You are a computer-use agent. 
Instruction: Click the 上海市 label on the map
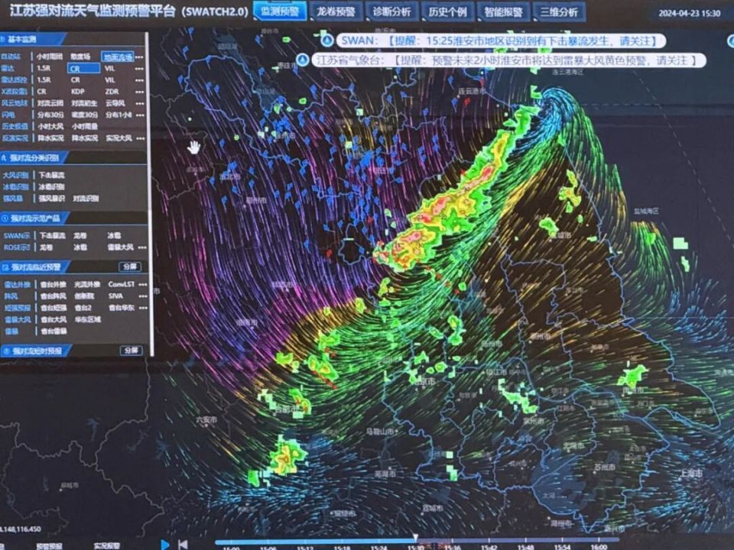coord(691,474)
